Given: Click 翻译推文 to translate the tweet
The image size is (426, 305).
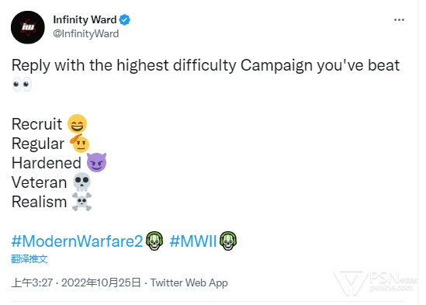Looking at the screenshot, I should tap(29, 258).
